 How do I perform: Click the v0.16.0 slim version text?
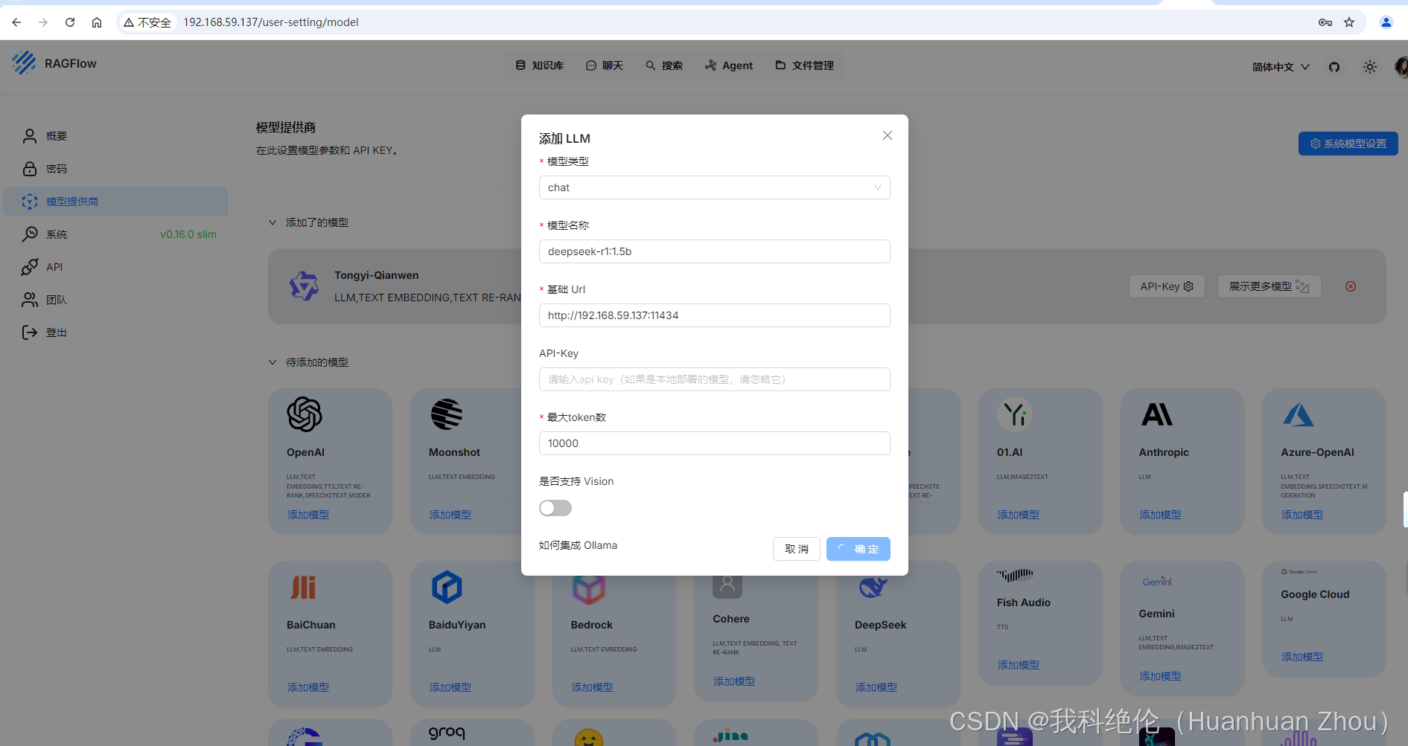coord(188,234)
